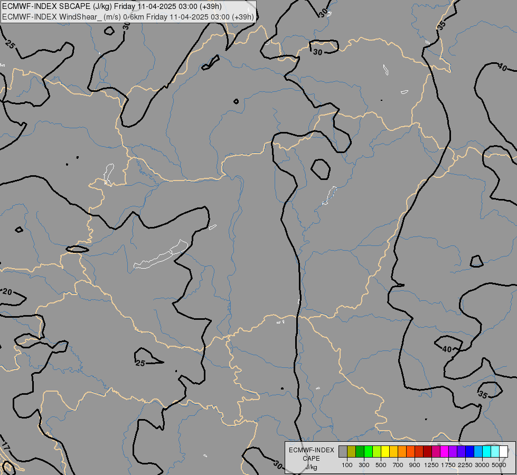Select the gray CAPE legend swatch
The height and width of the screenshot is (475, 517).
[343, 451]
